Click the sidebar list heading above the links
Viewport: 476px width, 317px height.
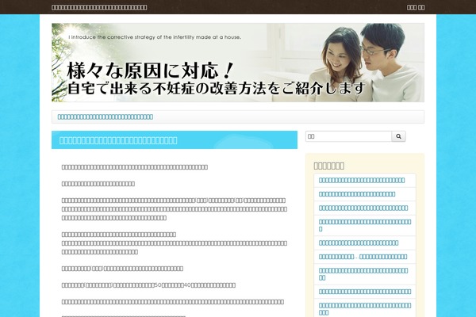(329, 166)
